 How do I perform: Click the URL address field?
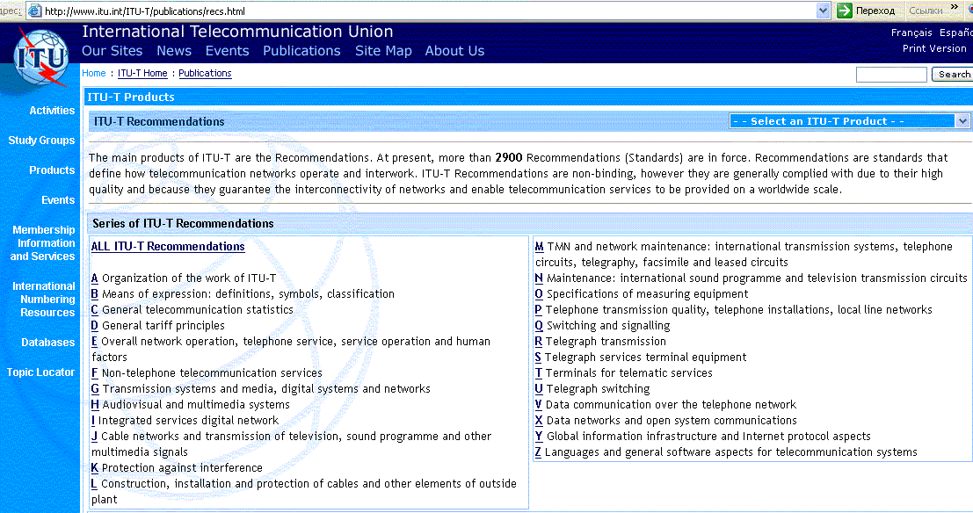(430, 11)
